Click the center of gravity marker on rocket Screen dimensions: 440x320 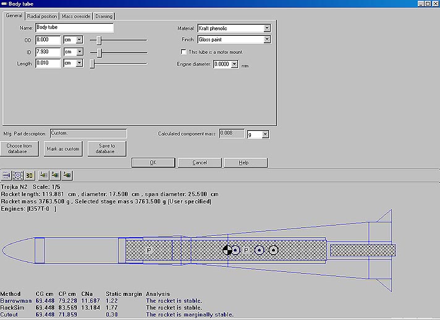click(x=228, y=250)
